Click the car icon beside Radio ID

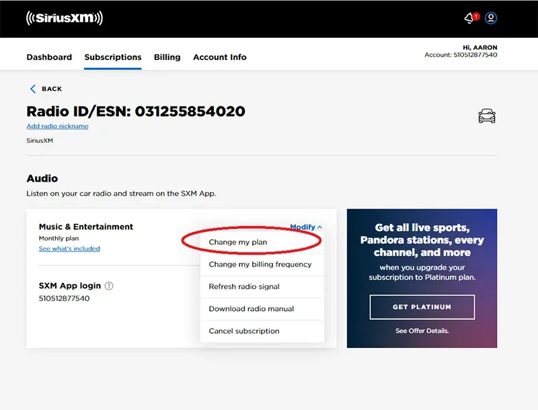tap(487, 116)
